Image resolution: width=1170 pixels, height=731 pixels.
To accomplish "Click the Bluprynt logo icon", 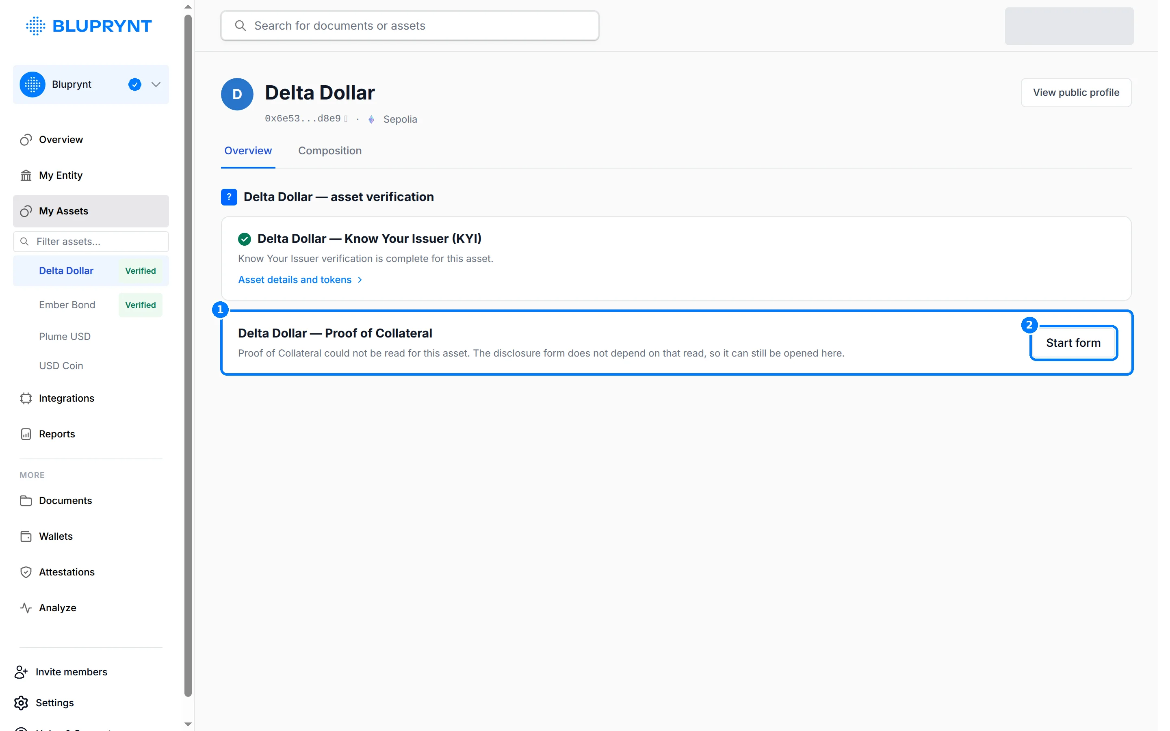I will click(35, 26).
